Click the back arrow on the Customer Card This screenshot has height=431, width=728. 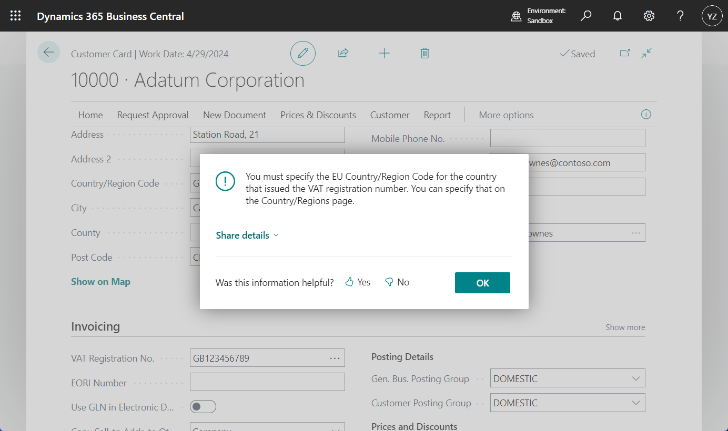coord(48,52)
